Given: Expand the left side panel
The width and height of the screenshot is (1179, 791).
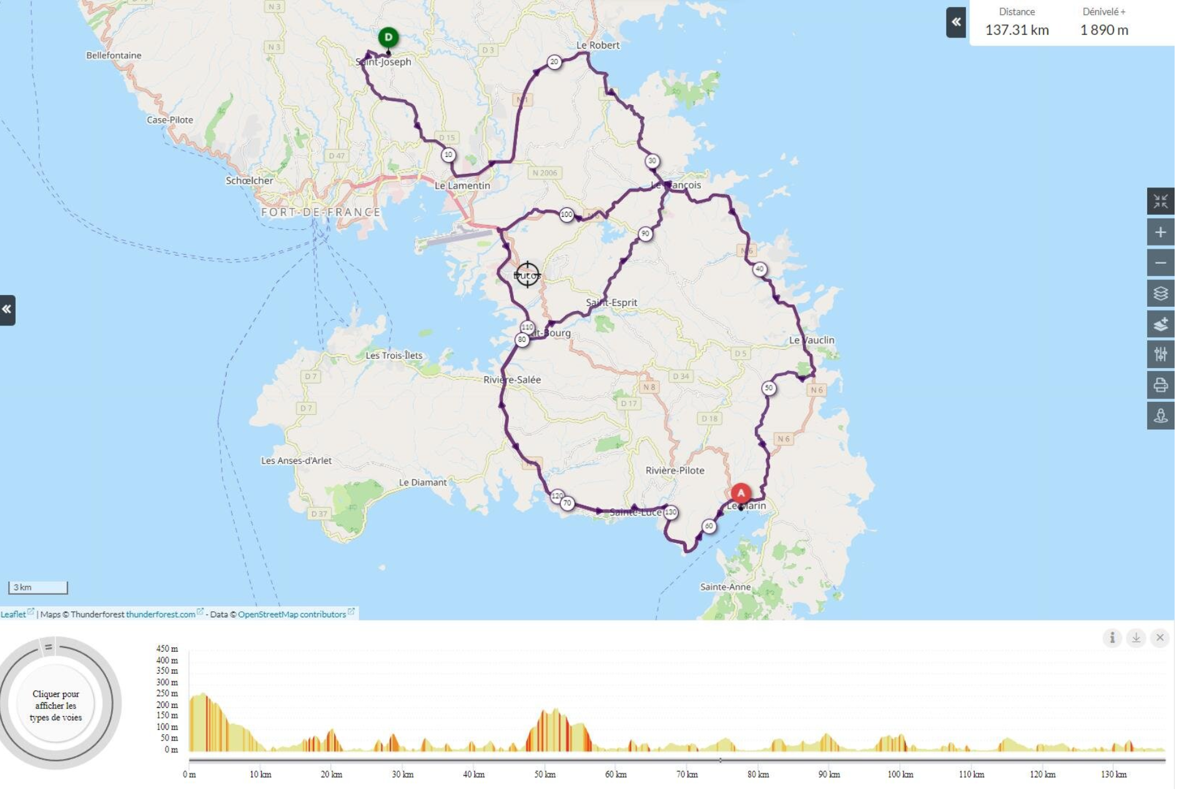Looking at the screenshot, I should [x=7, y=311].
